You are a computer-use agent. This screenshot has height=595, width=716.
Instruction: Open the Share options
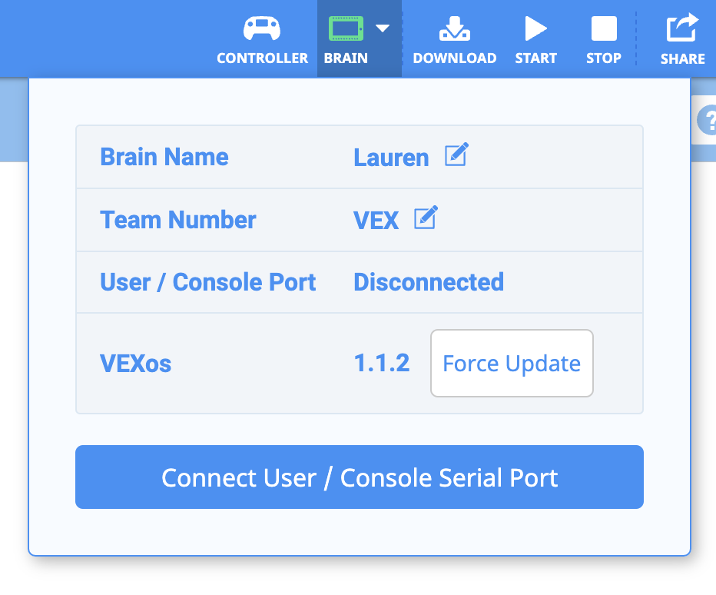click(x=682, y=37)
